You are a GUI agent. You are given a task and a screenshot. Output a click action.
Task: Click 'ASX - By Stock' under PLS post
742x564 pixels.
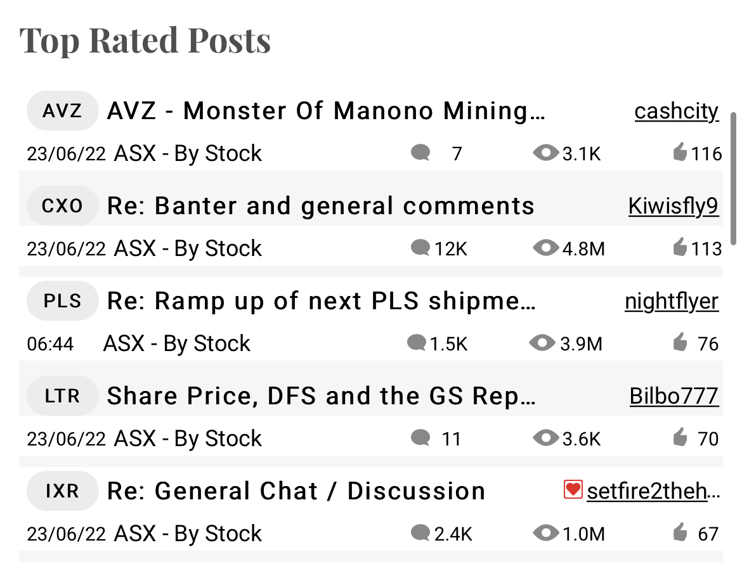click(x=176, y=343)
